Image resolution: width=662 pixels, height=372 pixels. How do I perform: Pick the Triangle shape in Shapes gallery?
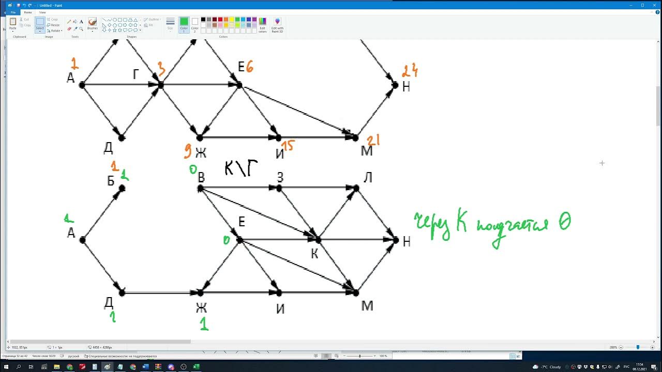pyautogui.click(x=136, y=20)
